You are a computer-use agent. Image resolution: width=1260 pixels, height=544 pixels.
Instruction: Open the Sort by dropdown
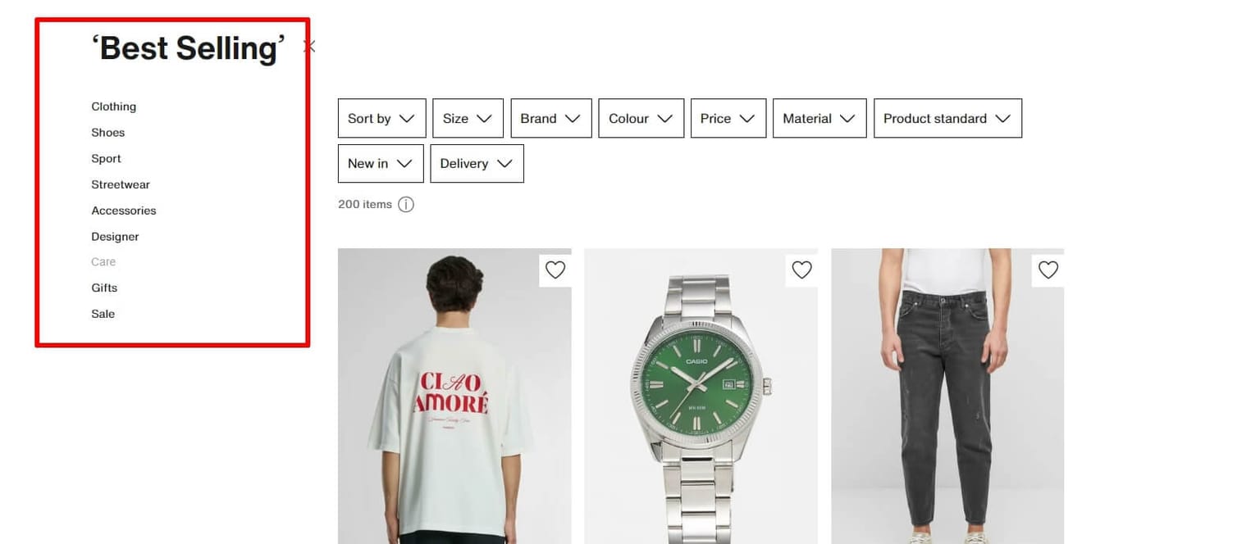[381, 118]
